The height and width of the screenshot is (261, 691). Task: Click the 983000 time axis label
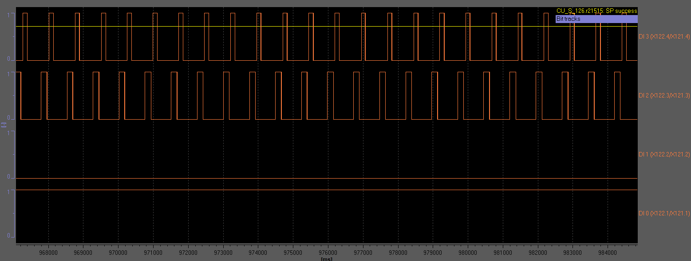coord(573,252)
